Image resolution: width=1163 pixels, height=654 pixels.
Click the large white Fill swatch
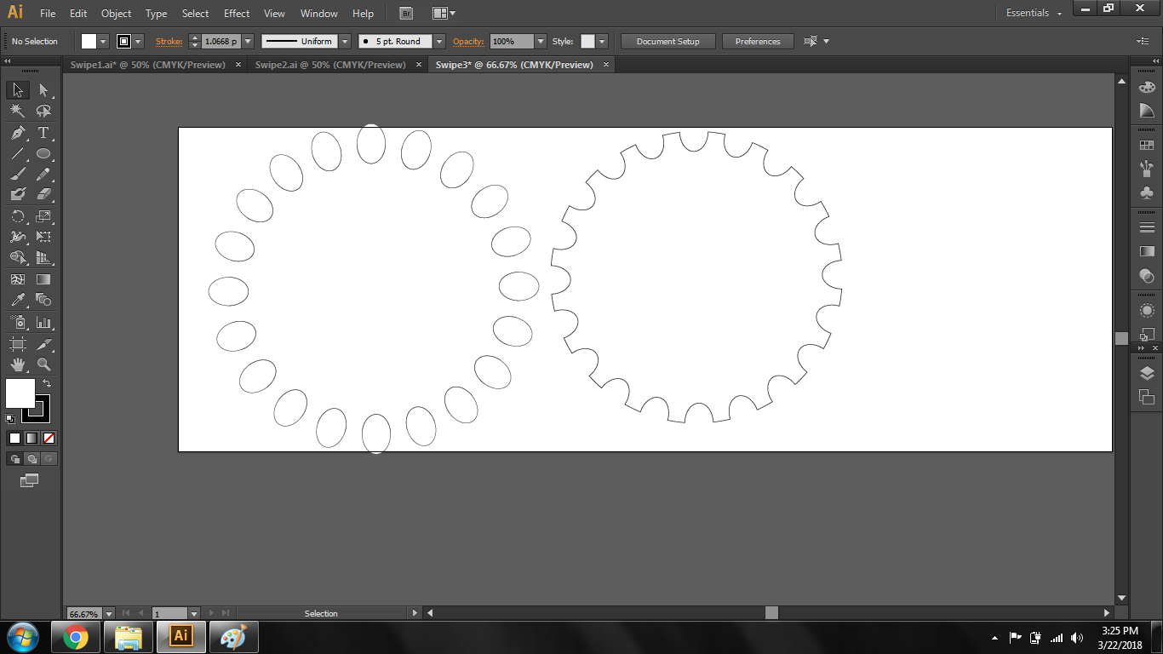pos(20,393)
